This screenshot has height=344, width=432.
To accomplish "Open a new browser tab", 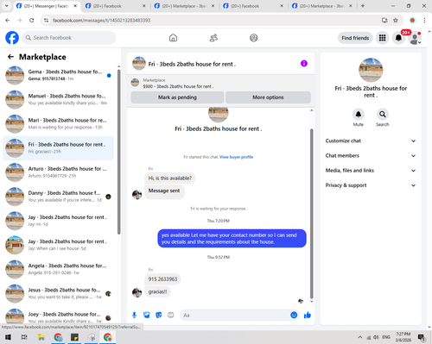I will click(363, 6).
